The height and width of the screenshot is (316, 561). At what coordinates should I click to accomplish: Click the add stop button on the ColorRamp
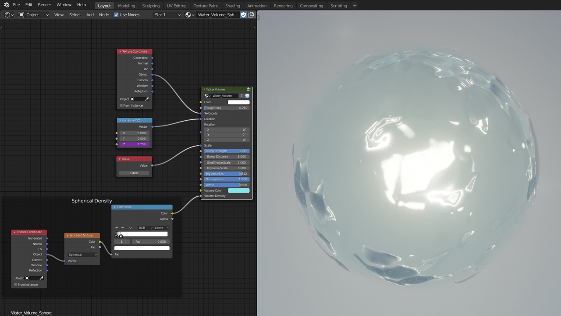(116, 227)
